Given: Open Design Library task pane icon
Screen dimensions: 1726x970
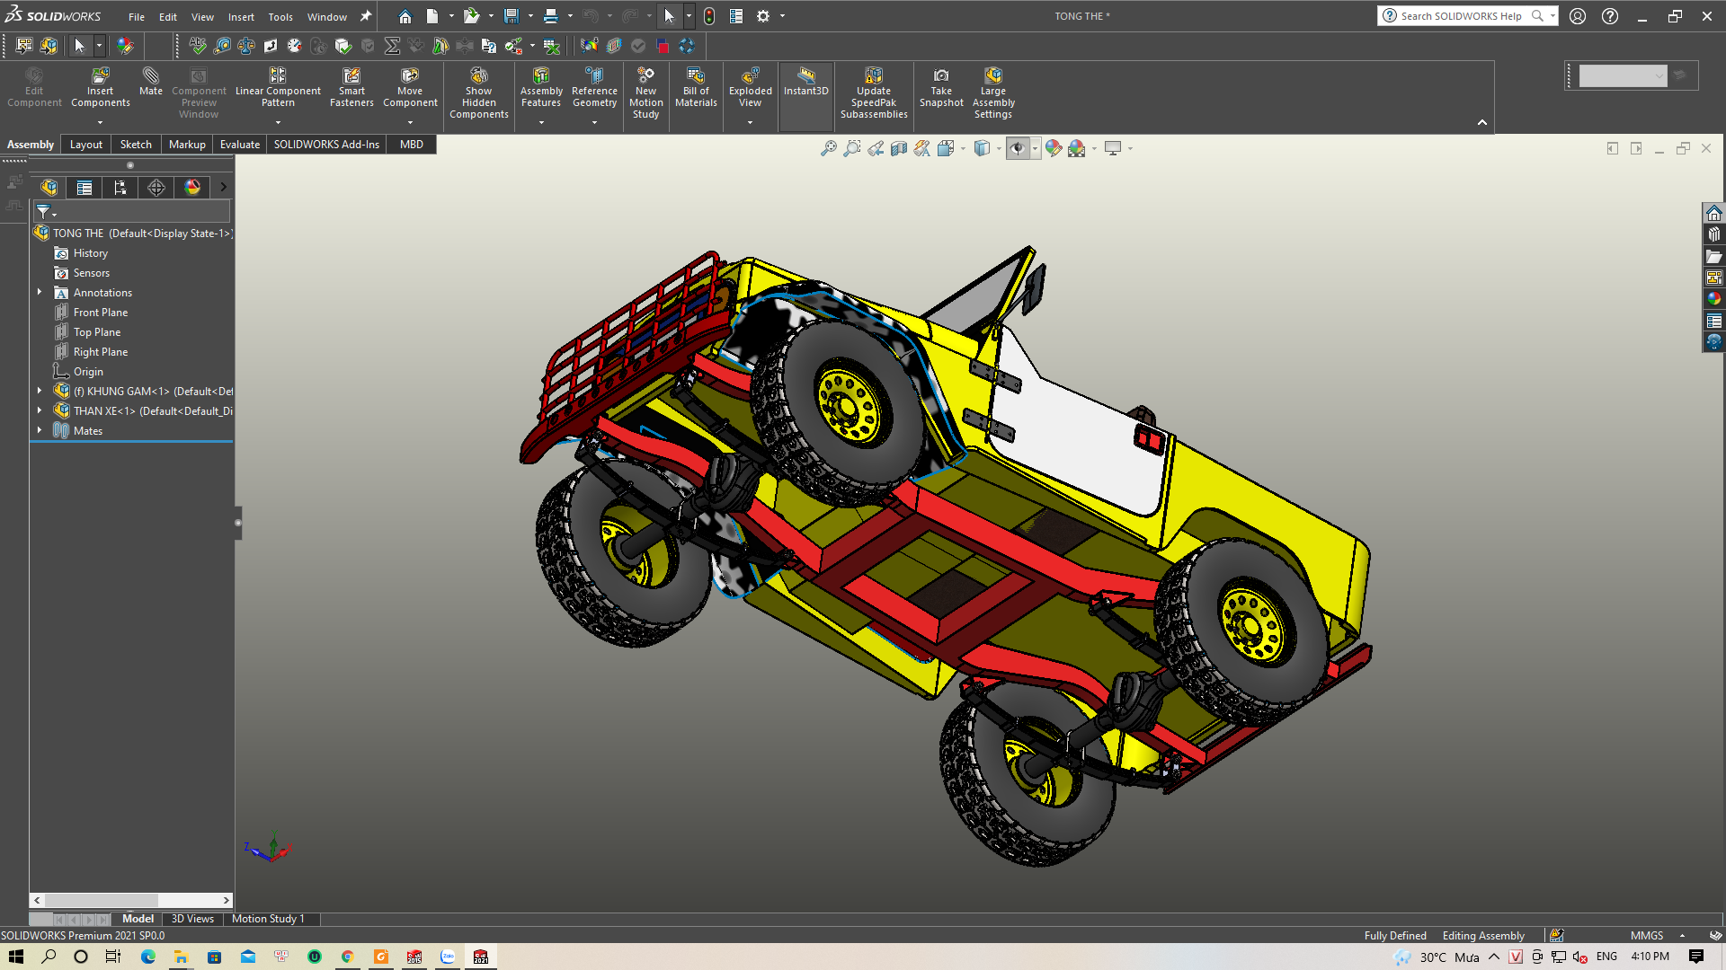Looking at the screenshot, I should 1714,234.
